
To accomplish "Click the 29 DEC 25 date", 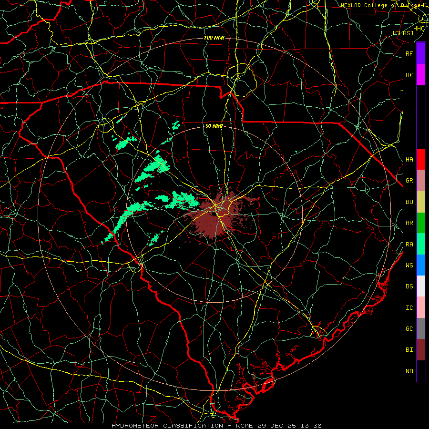I will tap(277, 426).
